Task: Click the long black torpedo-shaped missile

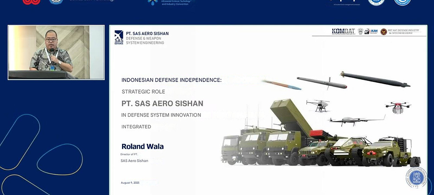Action: point(375,79)
